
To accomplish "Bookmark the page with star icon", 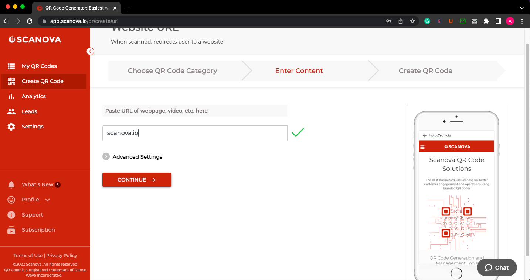I will point(412,21).
